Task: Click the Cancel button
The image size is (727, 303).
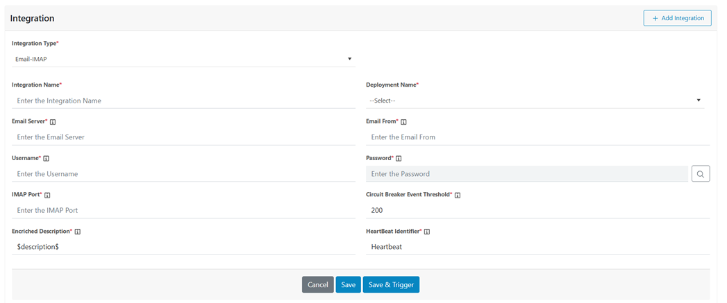Action: (x=317, y=285)
